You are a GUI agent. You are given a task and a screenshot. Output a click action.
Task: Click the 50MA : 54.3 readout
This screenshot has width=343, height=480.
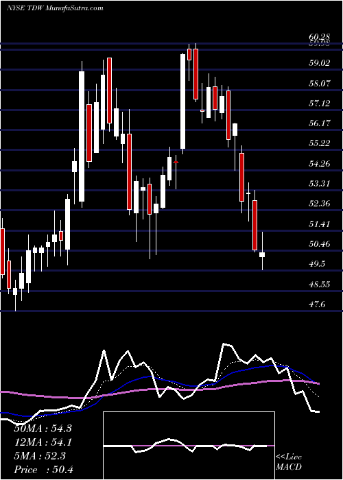43,429
